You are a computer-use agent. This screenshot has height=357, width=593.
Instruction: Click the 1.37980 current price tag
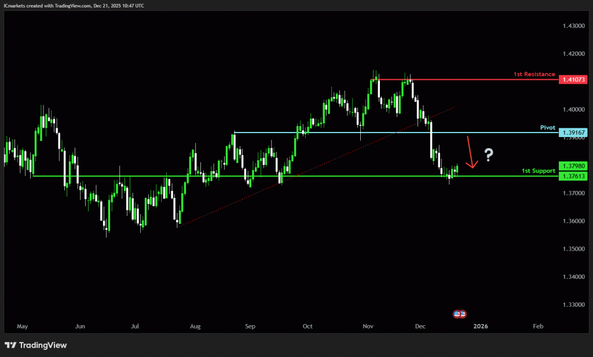[x=573, y=166]
